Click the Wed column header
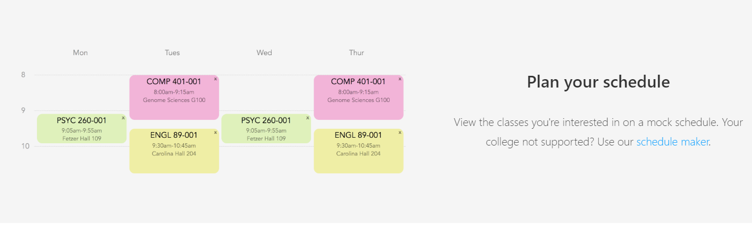 pyautogui.click(x=264, y=53)
